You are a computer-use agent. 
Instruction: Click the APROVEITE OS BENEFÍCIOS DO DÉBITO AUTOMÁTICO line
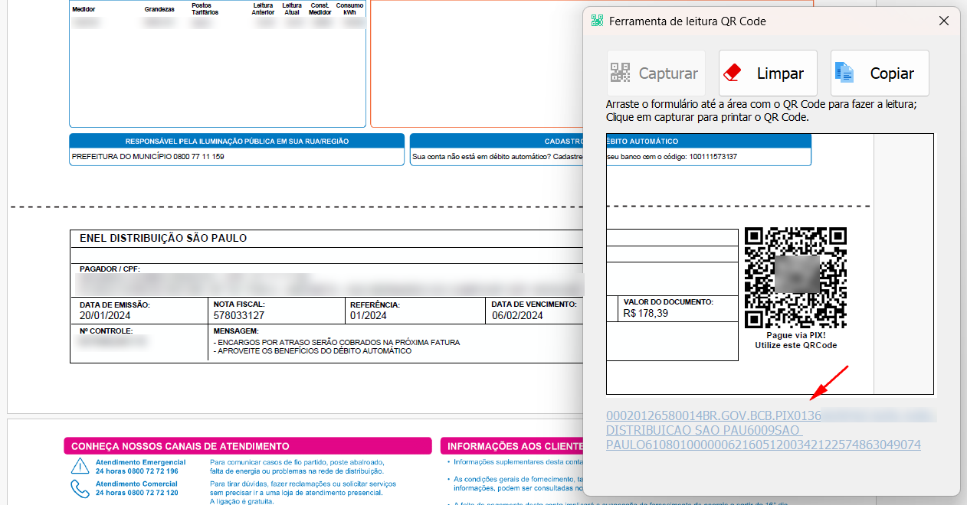click(313, 350)
